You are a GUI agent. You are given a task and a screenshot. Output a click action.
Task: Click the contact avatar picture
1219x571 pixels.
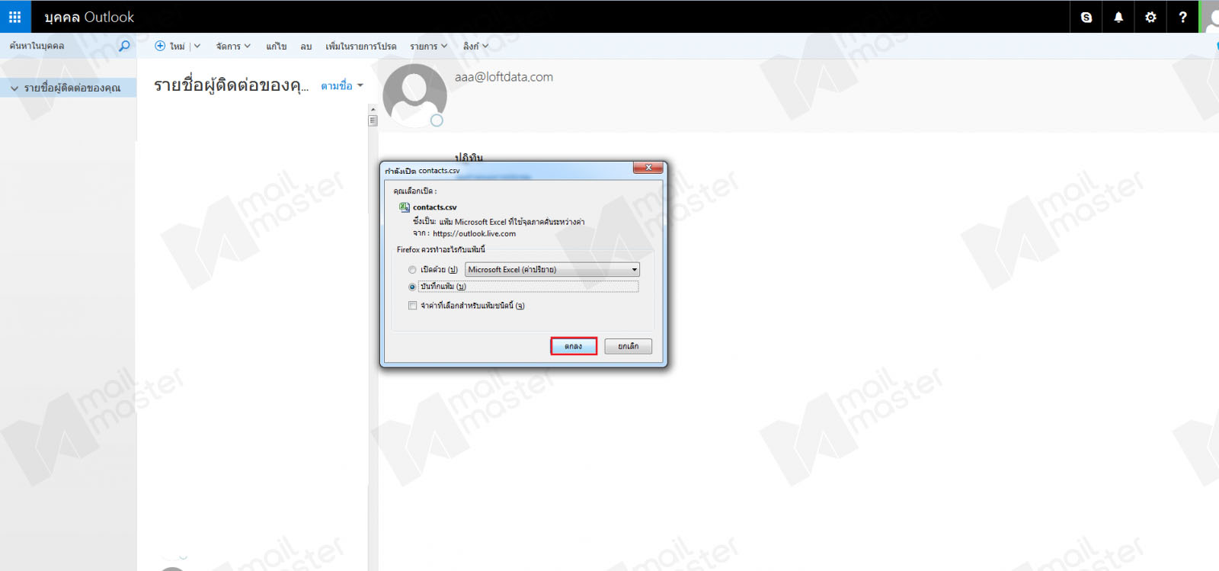click(414, 95)
